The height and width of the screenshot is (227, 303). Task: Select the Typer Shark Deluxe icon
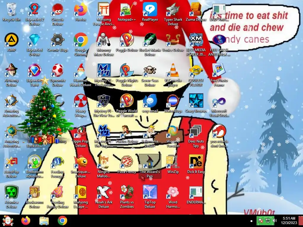pyautogui.click(x=173, y=14)
